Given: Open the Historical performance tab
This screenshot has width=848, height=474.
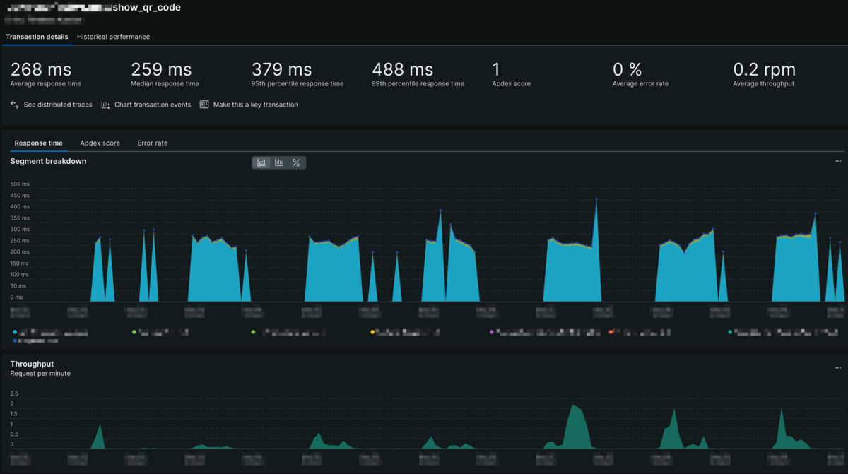Looking at the screenshot, I should [113, 37].
